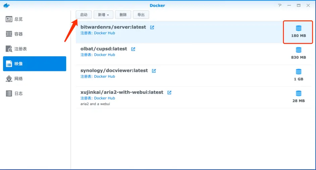316x170 pixels.
Task: Go to the 注册表 registry section
Action: 35,49
